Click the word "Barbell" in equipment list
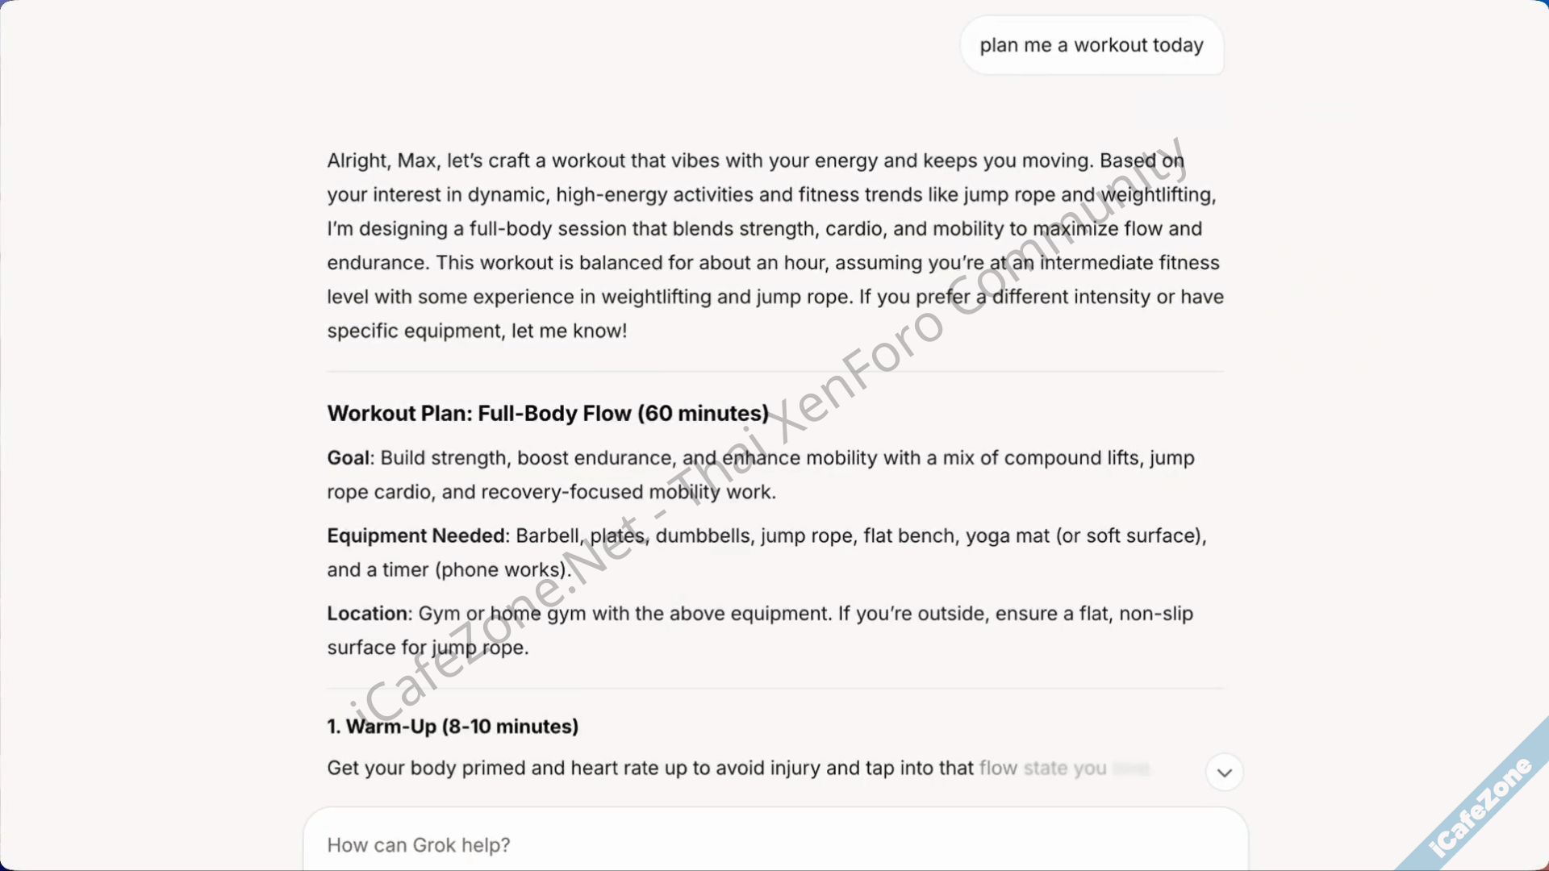The height and width of the screenshot is (871, 1549). 547,536
